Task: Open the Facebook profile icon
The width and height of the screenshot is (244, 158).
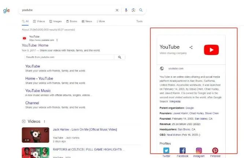Action: click(x=182, y=151)
